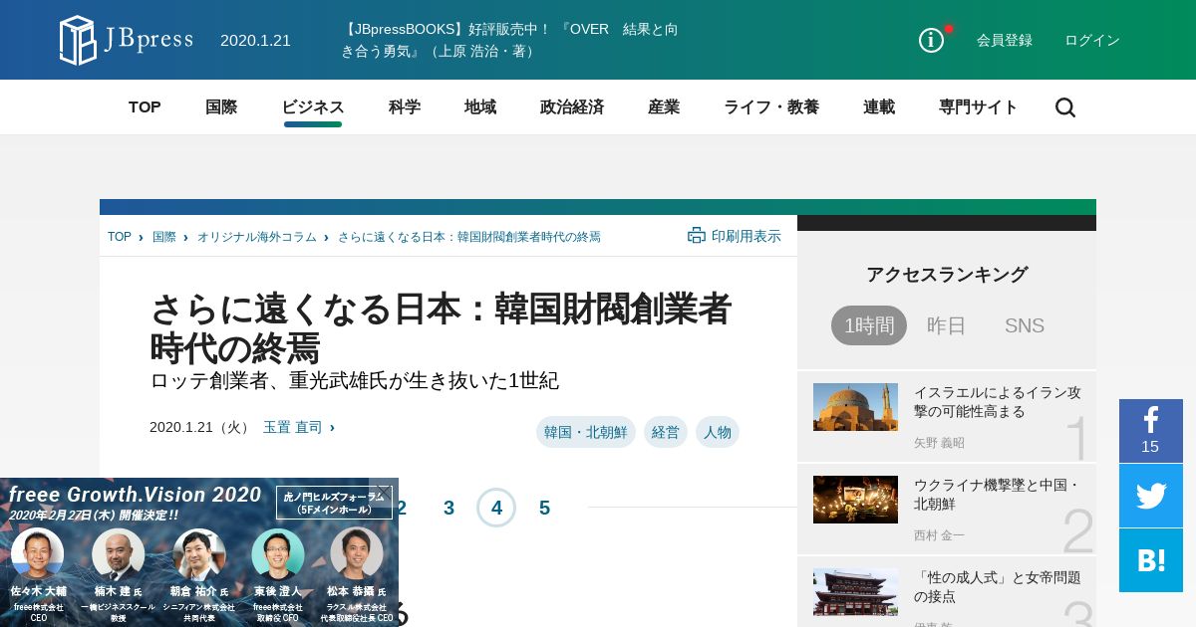Select the 経営 tag

click(x=666, y=432)
